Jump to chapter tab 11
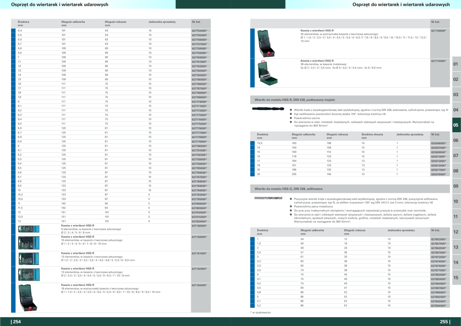This screenshot has height=326, width=461. pos(456,217)
